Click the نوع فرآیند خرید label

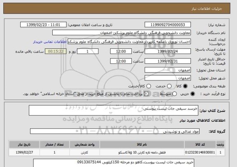pos(213,94)
